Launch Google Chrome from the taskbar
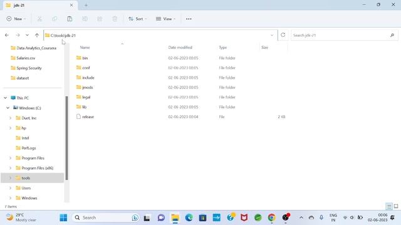This screenshot has width=401, height=225. pos(271,217)
